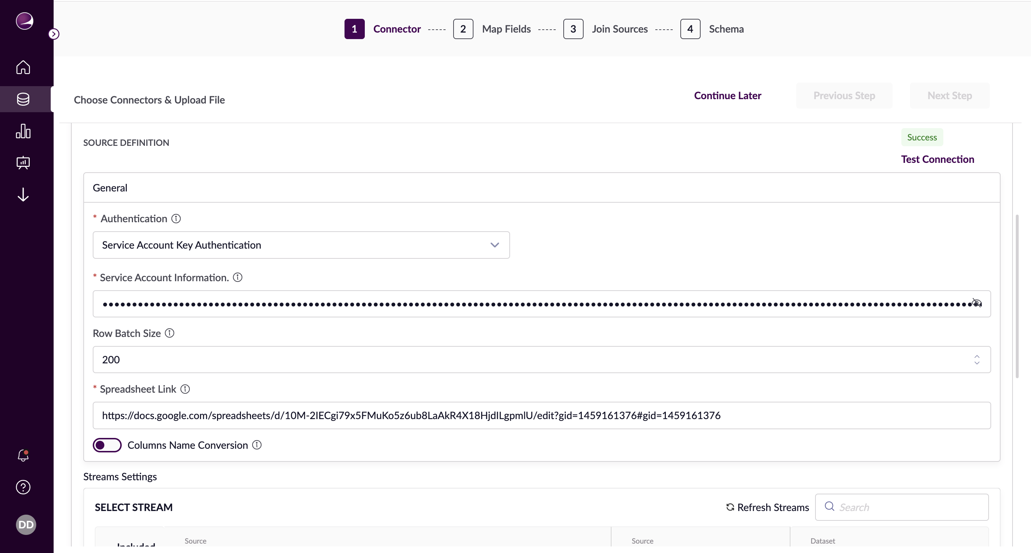
Task: Open help using the question mark icon
Action: [x=23, y=487]
